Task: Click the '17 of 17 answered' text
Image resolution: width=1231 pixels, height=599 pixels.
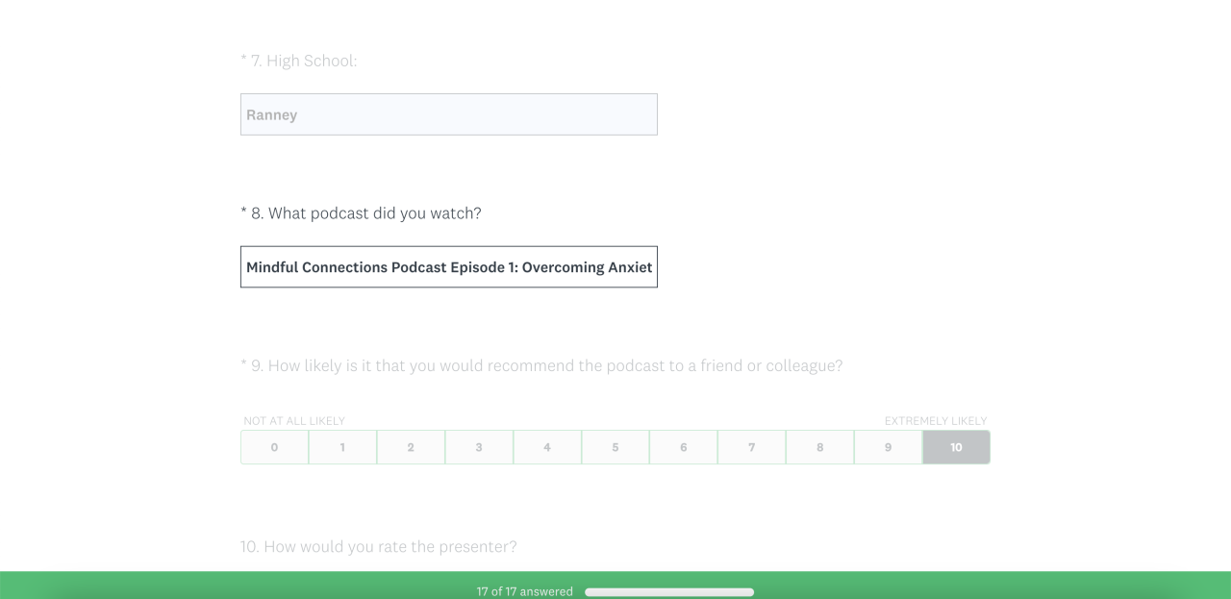Action: (525, 591)
